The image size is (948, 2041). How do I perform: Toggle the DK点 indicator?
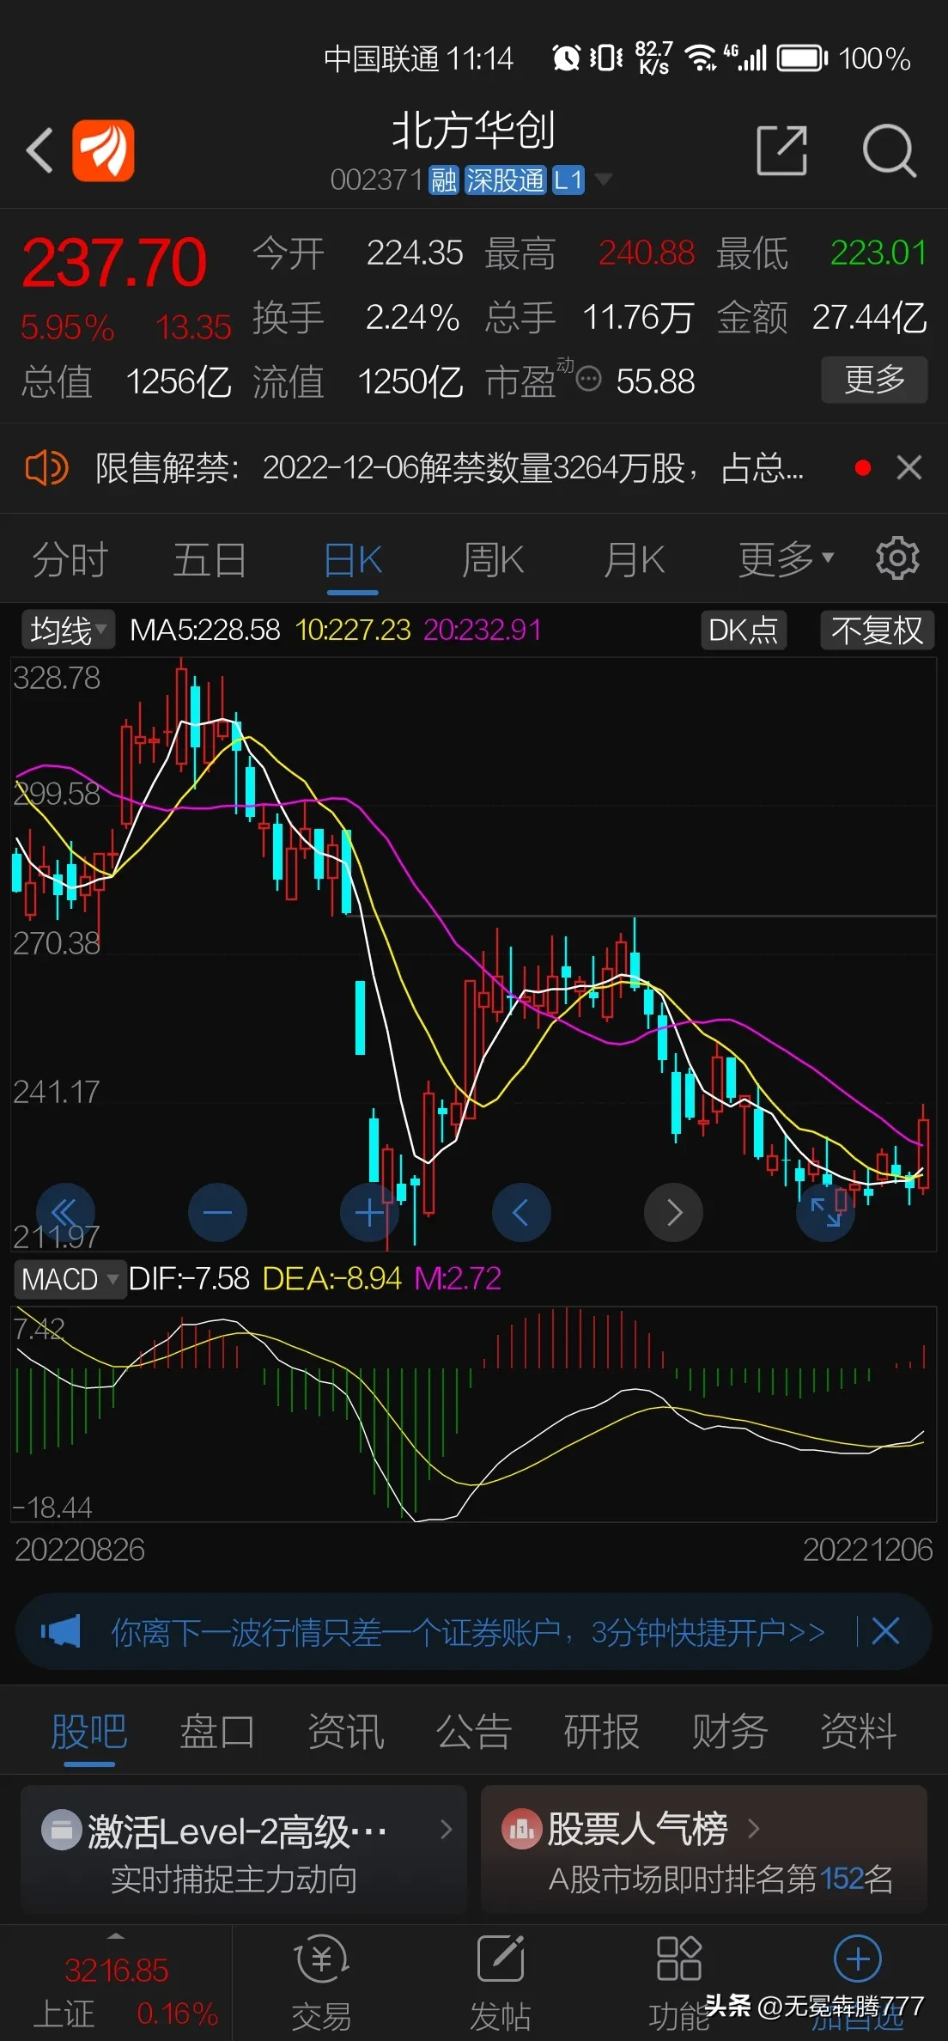pyautogui.click(x=743, y=630)
